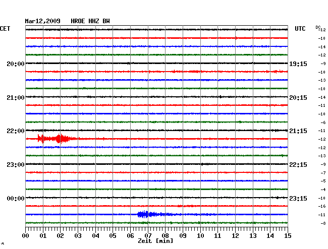Click the 'DC' column header label

[x=318, y=27]
